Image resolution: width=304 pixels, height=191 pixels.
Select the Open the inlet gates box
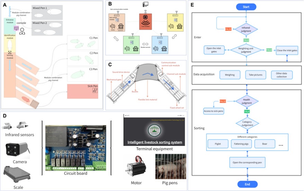click(x=214, y=50)
